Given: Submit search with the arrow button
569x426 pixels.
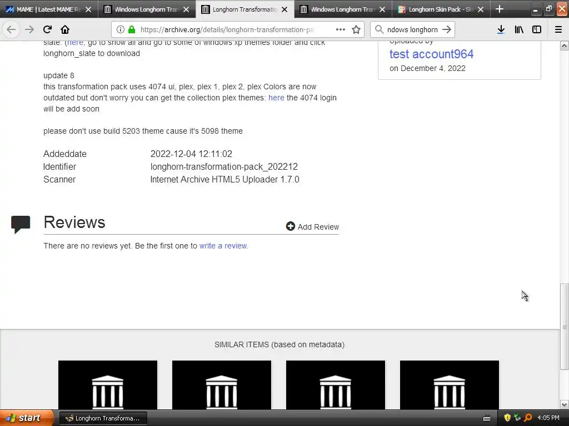Looking at the screenshot, I should pos(447,29).
